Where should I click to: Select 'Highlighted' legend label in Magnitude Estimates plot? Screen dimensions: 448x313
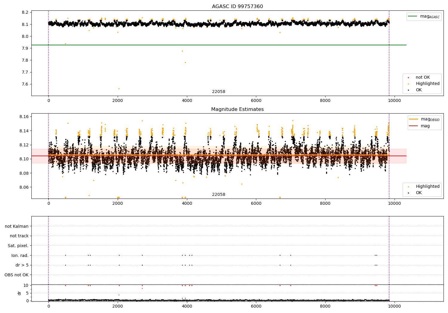[428, 187]
